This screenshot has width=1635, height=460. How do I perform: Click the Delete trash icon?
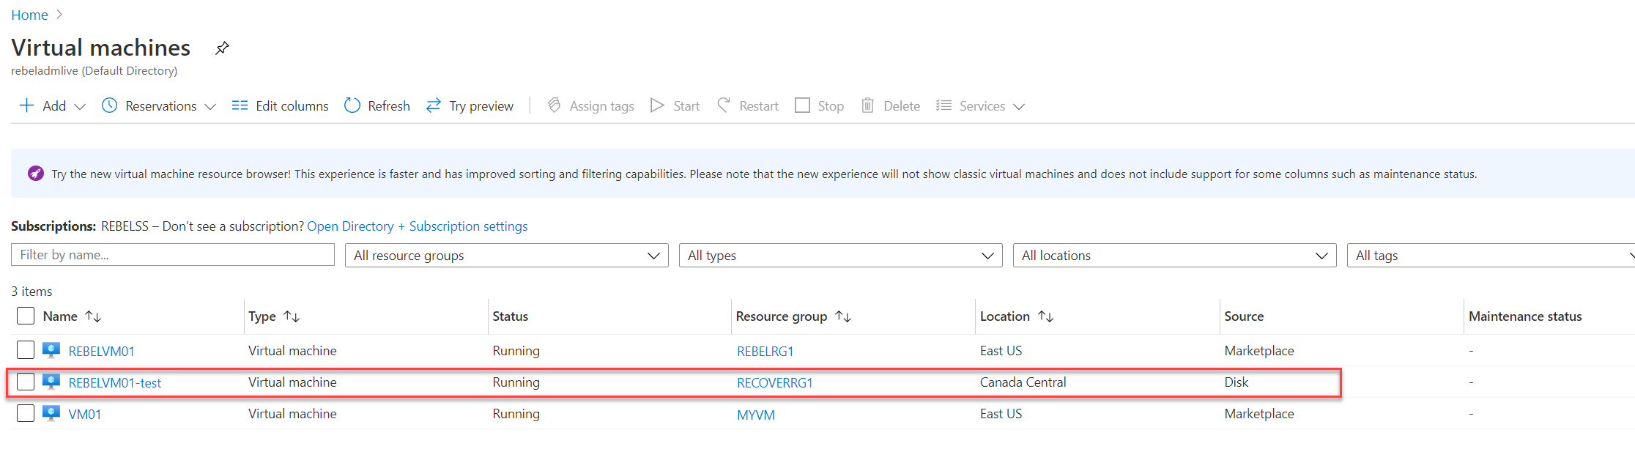tap(867, 105)
